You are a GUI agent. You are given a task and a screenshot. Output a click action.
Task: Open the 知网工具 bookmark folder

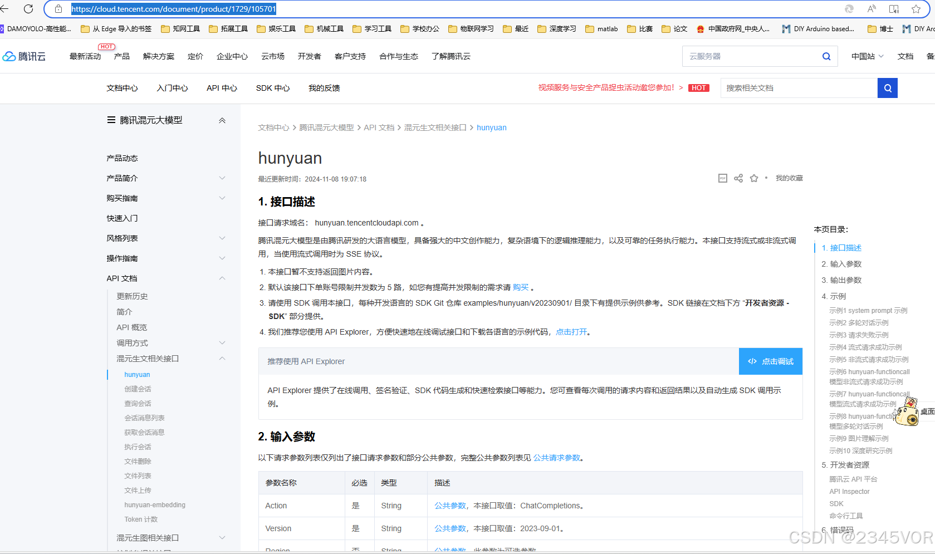coord(180,29)
